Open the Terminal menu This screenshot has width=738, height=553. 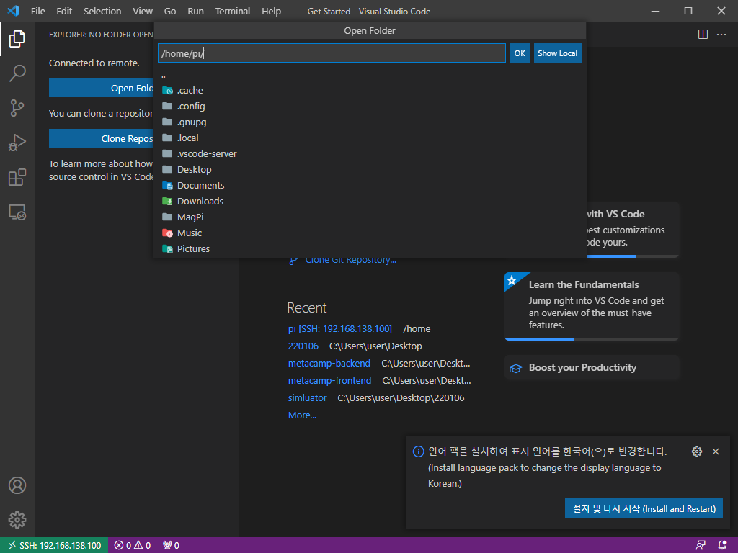coord(233,11)
